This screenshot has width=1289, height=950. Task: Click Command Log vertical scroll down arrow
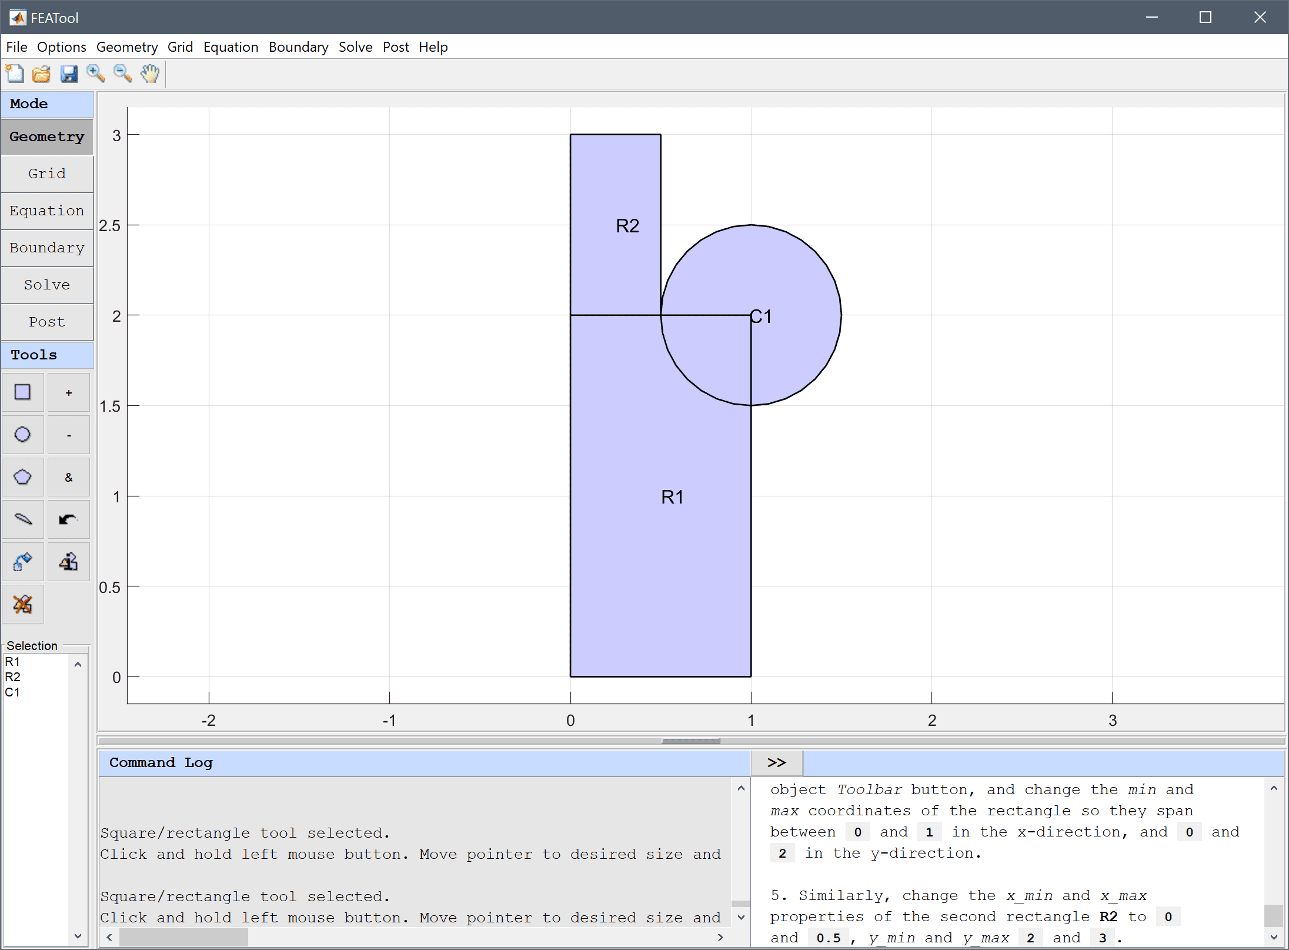(741, 917)
